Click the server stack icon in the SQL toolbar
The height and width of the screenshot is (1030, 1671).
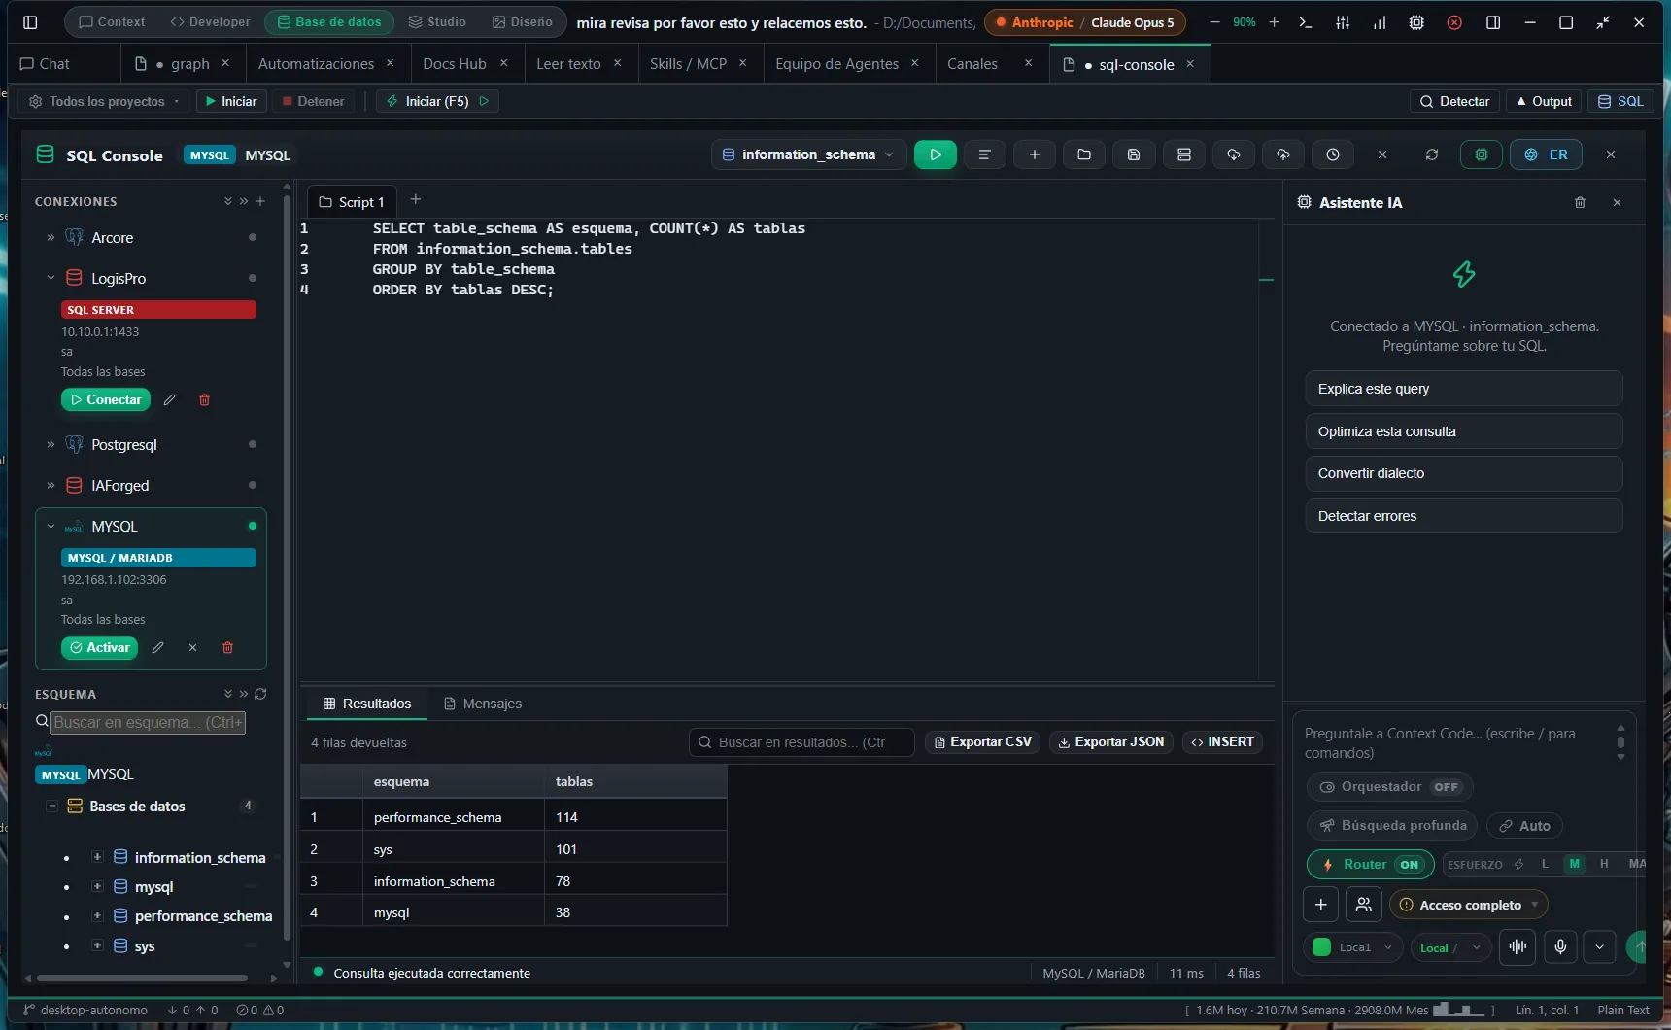(1183, 154)
